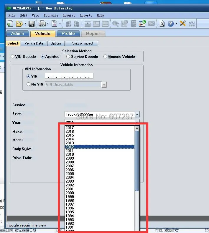The height and width of the screenshot is (233, 209).
Task: Click the year list scroll-up arrow
Action: 137,128
